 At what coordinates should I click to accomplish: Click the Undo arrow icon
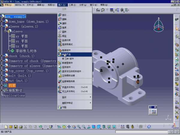click(40, 127)
